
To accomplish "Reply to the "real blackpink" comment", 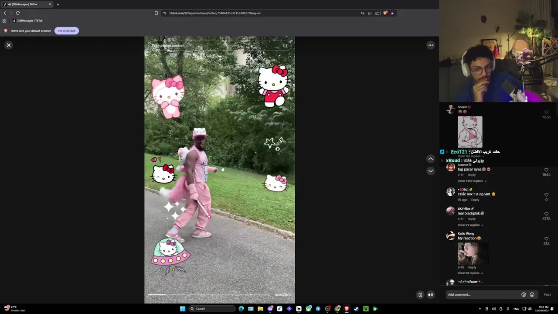I will (472, 219).
